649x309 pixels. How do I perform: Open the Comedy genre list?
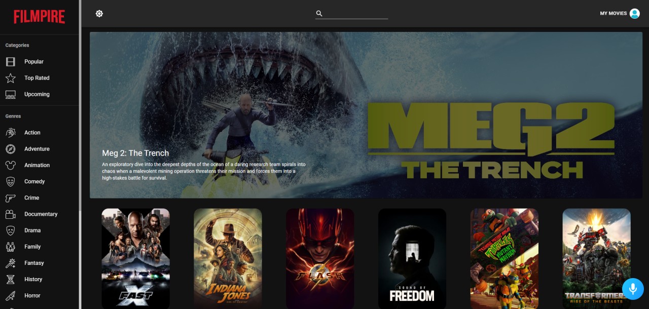click(40, 181)
